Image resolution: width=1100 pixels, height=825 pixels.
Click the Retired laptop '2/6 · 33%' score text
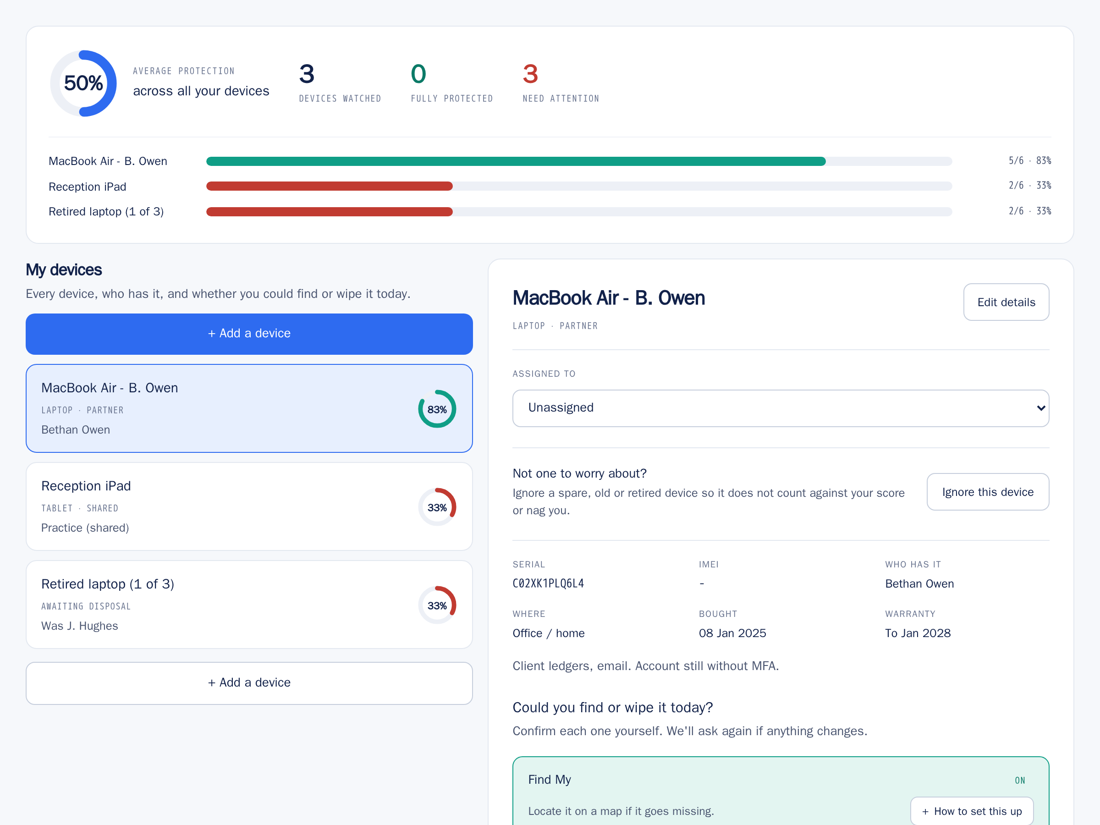[1029, 211]
